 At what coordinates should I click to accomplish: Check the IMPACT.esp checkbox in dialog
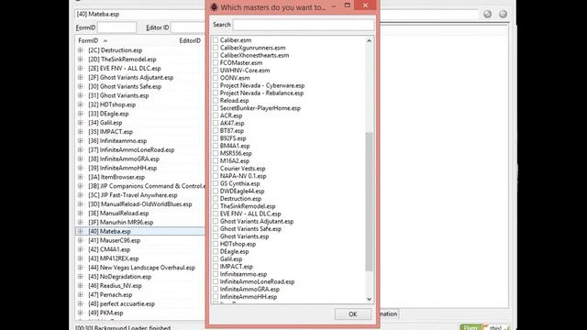[216, 267]
